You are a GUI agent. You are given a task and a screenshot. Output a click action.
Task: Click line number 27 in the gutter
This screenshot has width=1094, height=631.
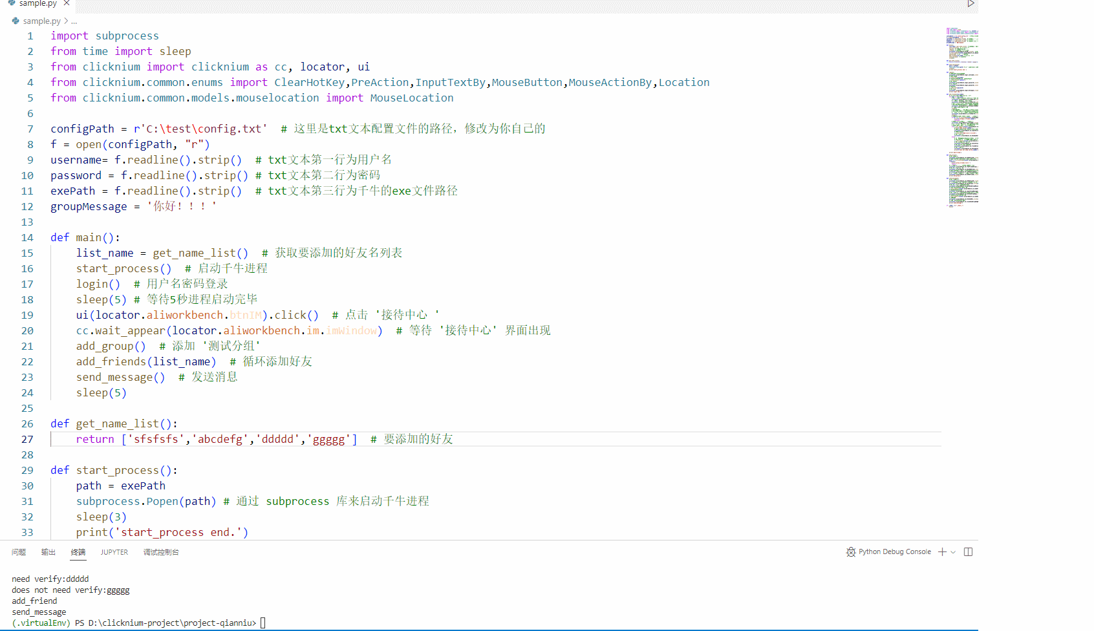pos(27,439)
